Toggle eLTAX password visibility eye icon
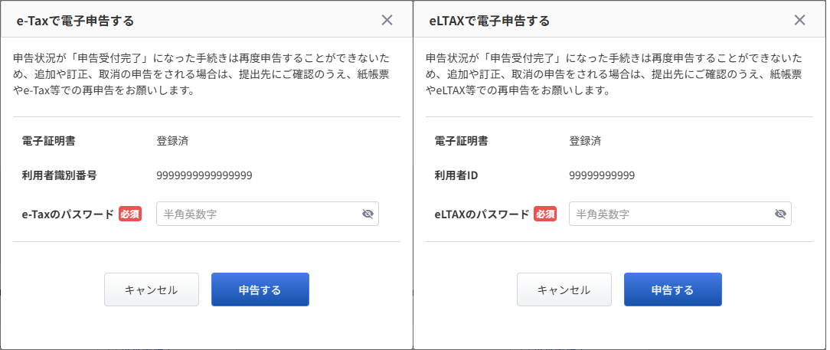 780,214
